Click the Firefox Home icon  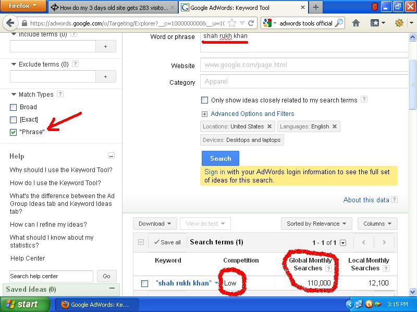[356, 23]
